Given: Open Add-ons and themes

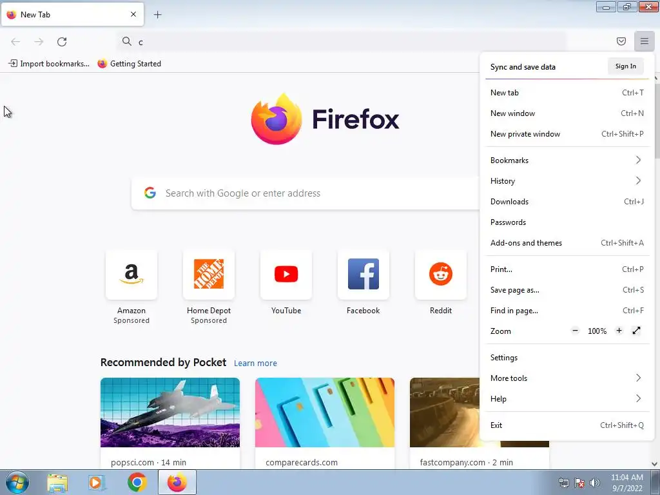Looking at the screenshot, I should pyautogui.click(x=567, y=243).
